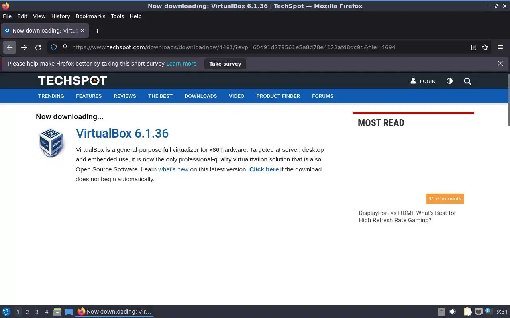510x318 pixels.
Task: Open the taskbar start menu icon
Action: [6, 312]
